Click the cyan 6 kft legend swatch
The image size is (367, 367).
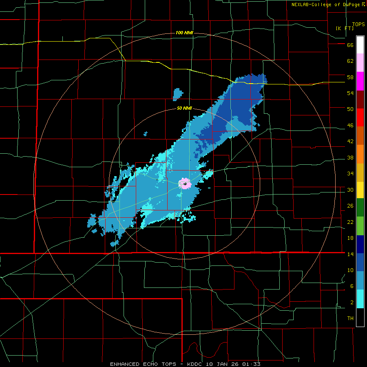(360, 299)
